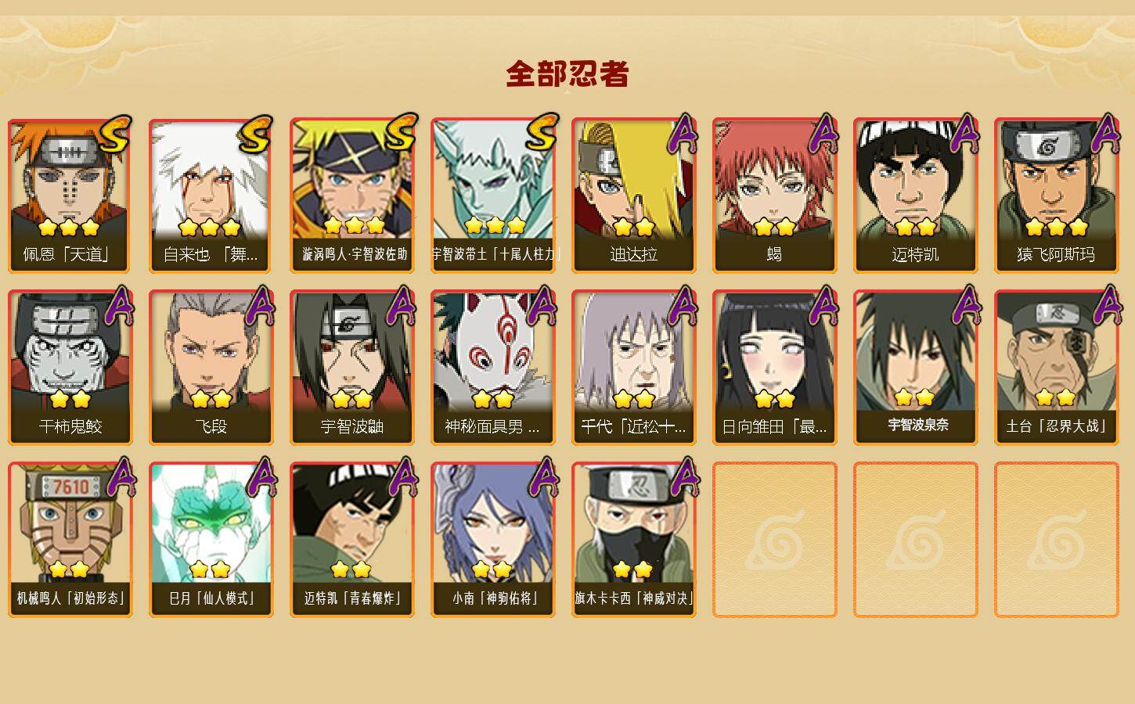
Task: Pick the 迪达拉 ninja card
Action: (633, 196)
